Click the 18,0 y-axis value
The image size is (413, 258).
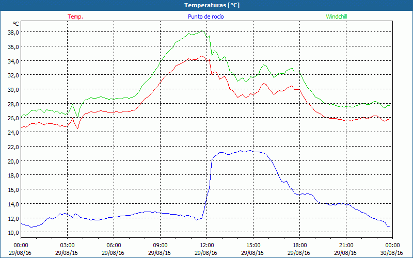point(13,175)
